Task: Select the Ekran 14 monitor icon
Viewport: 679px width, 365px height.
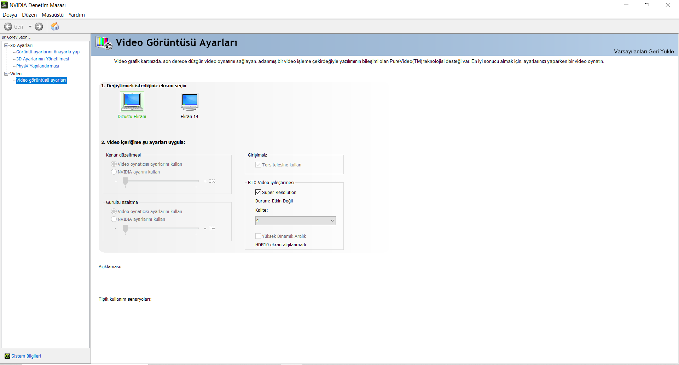Action: coord(190,102)
